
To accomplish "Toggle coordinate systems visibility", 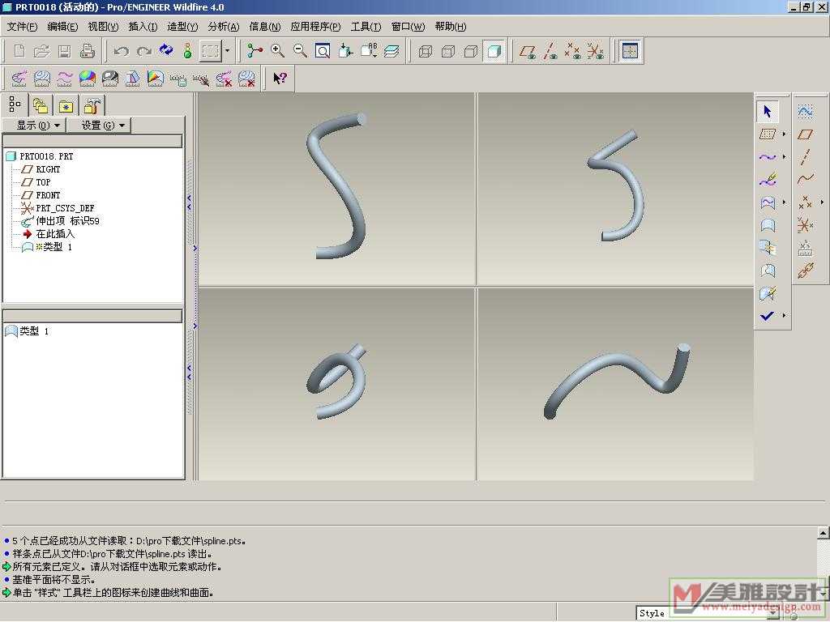I will tap(595, 51).
